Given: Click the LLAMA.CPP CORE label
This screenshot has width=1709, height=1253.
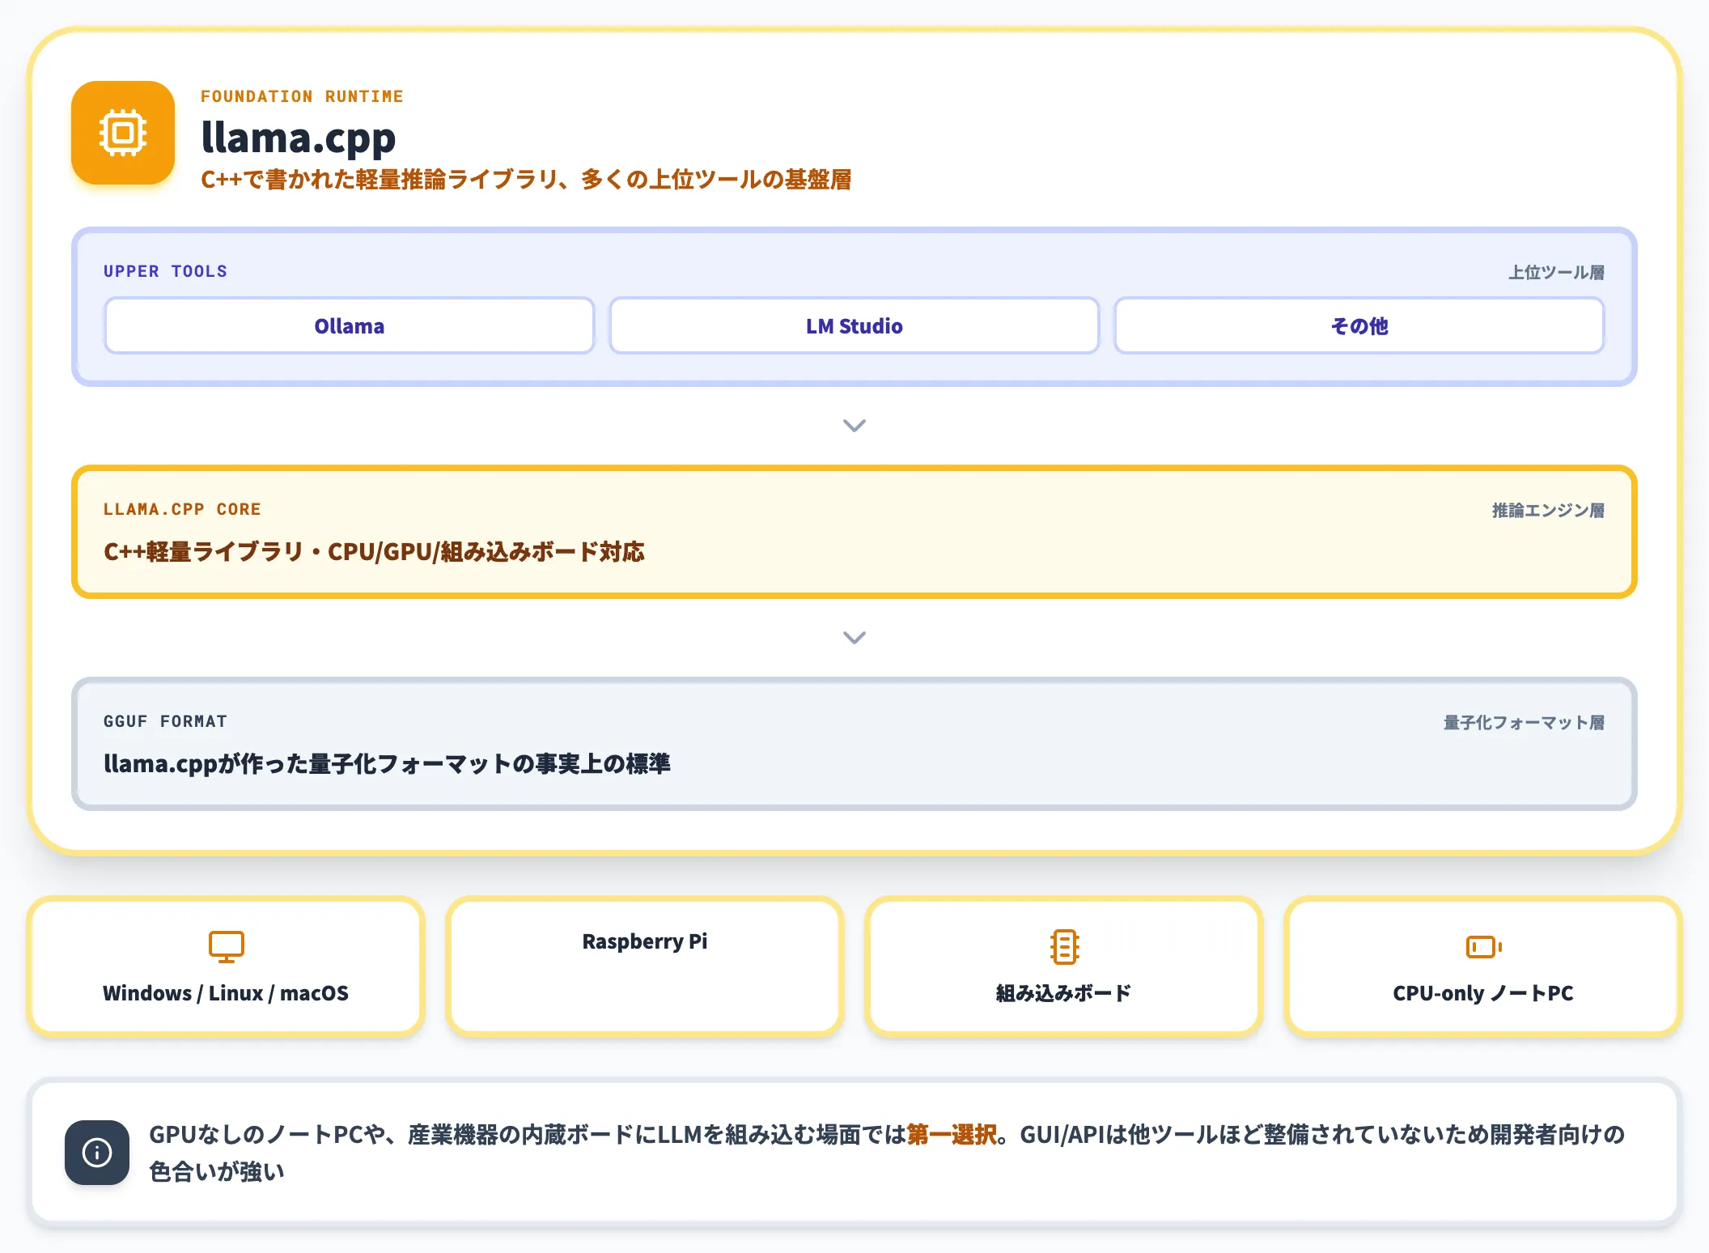Looking at the screenshot, I should coord(182,509).
